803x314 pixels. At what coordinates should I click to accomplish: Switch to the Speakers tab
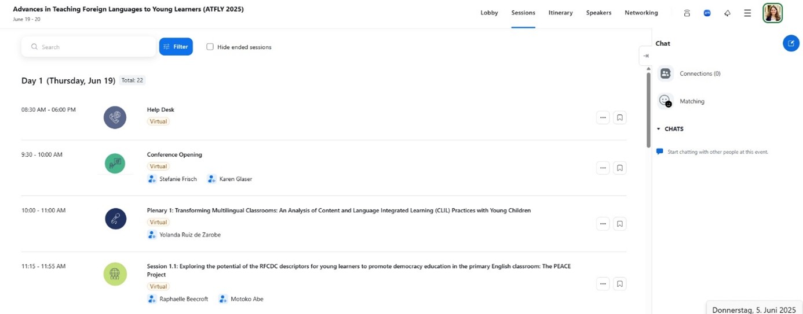(598, 13)
